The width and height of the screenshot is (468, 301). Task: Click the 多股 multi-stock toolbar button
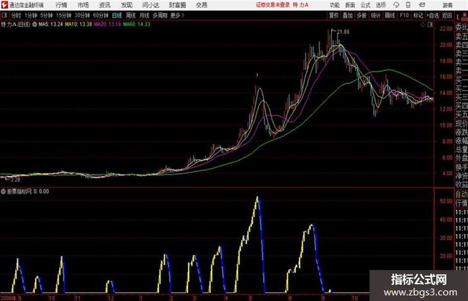point(362,15)
